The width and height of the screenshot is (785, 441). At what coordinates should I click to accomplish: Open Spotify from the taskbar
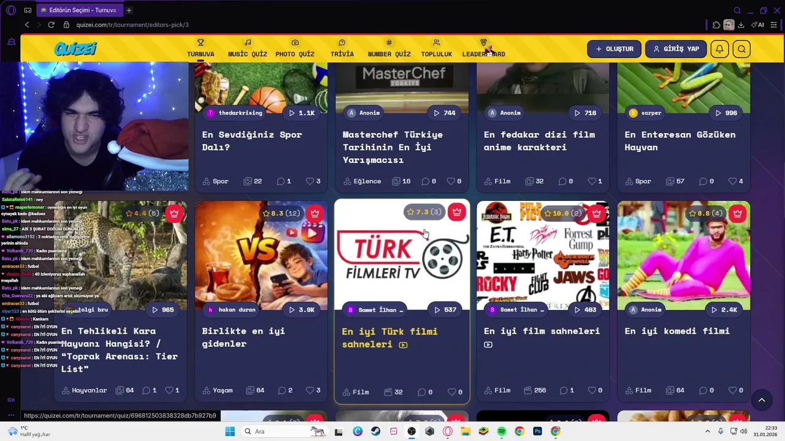pyautogui.click(x=502, y=431)
